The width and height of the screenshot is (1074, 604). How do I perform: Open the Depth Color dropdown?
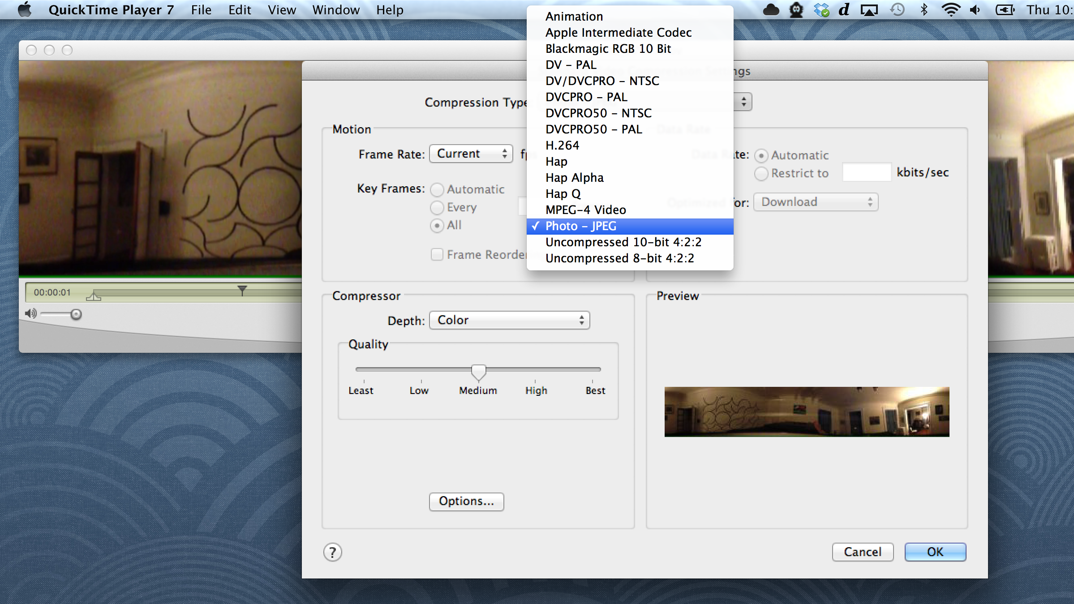pos(509,320)
